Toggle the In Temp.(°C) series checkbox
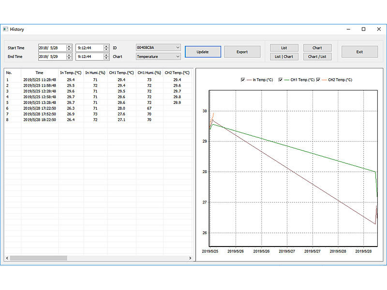The width and height of the screenshot is (387, 290). coord(243,80)
